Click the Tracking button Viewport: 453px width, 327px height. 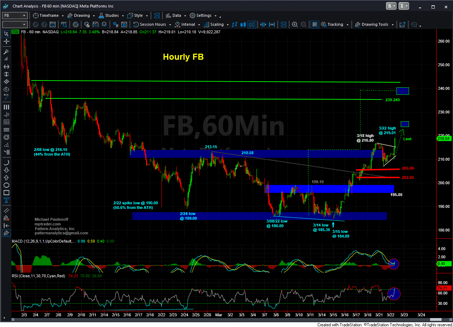[332, 24]
